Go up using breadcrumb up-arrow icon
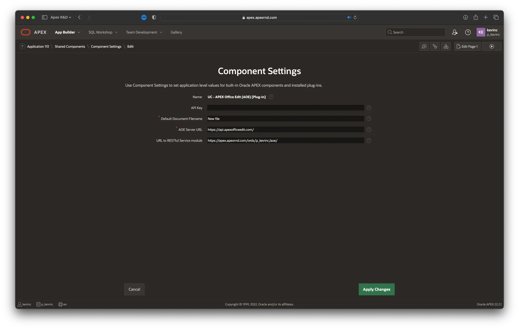 point(22,47)
